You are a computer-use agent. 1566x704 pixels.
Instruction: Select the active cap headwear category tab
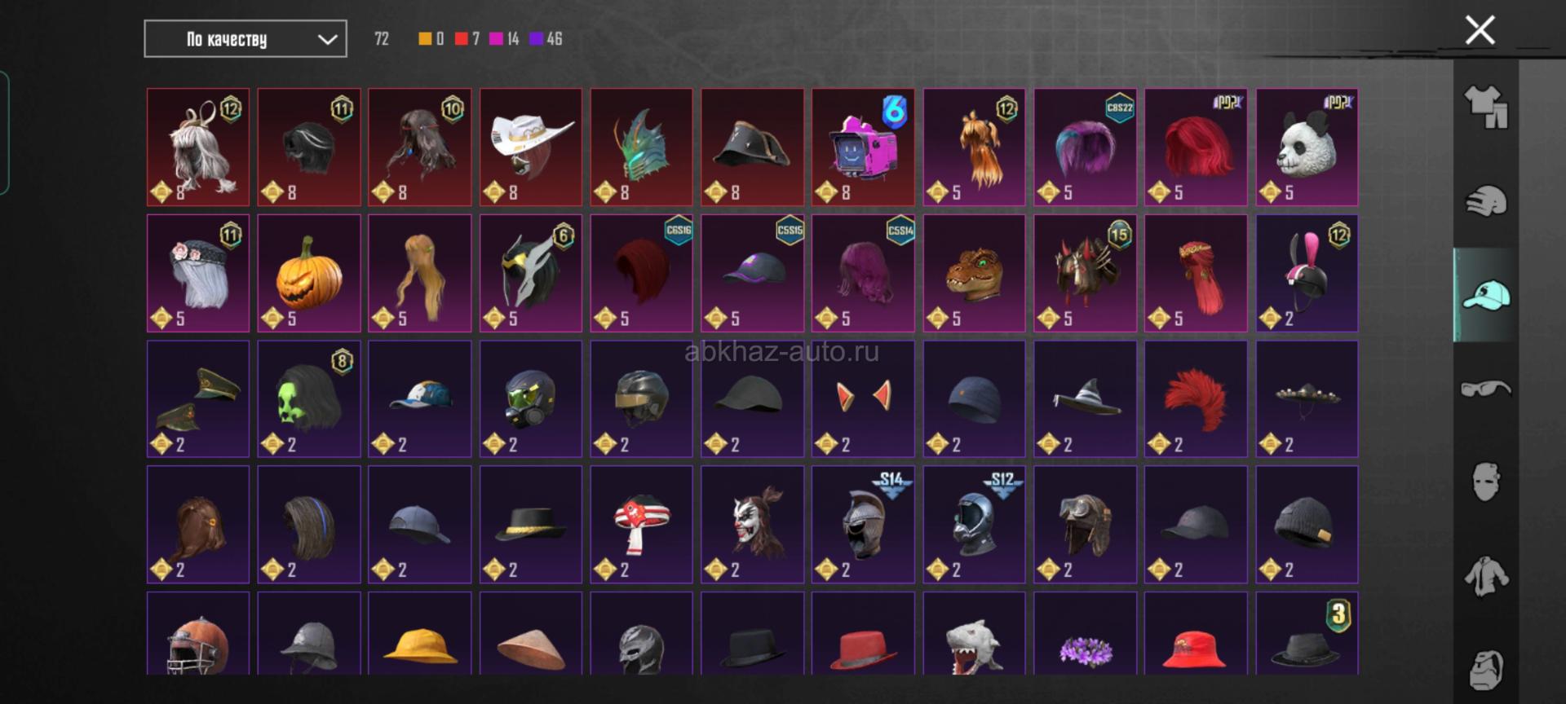coord(1485,295)
